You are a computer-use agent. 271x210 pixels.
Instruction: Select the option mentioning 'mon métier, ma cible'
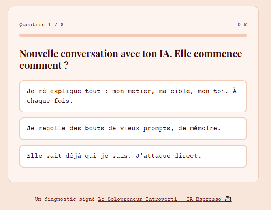coord(133,96)
